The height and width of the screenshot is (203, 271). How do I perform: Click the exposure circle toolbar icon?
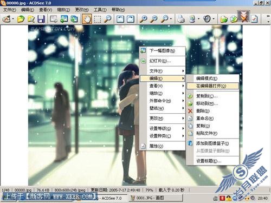pos(207,19)
